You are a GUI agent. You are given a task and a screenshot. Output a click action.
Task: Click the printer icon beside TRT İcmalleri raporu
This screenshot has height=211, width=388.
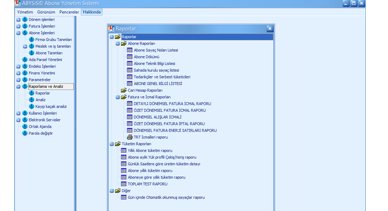tap(130, 137)
